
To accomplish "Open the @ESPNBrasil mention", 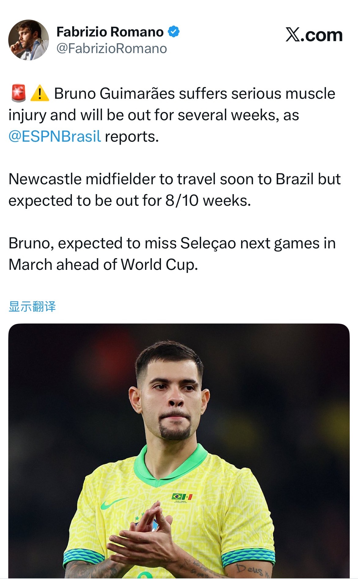I will point(55,136).
